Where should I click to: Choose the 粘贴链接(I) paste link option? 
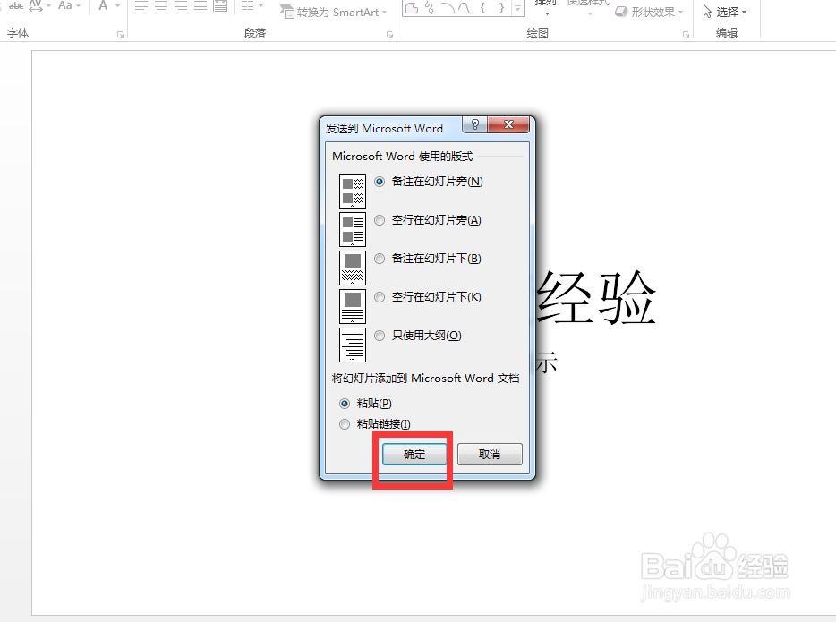click(375, 424)
